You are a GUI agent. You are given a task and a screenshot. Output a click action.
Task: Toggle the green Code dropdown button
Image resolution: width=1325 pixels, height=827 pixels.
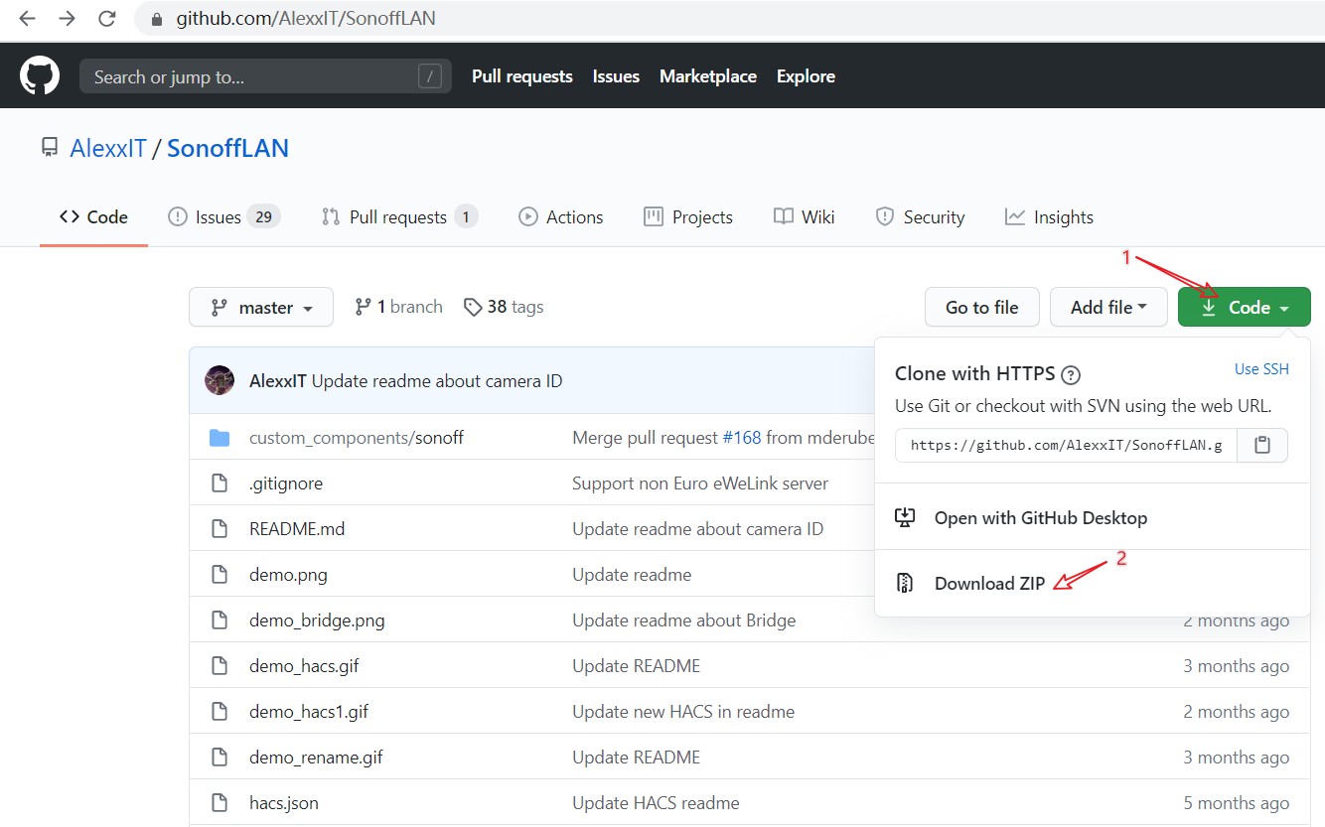pos(1244,308)
